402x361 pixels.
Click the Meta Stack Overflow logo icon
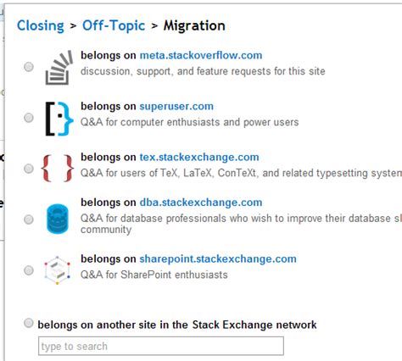click(x=59, y=68)
